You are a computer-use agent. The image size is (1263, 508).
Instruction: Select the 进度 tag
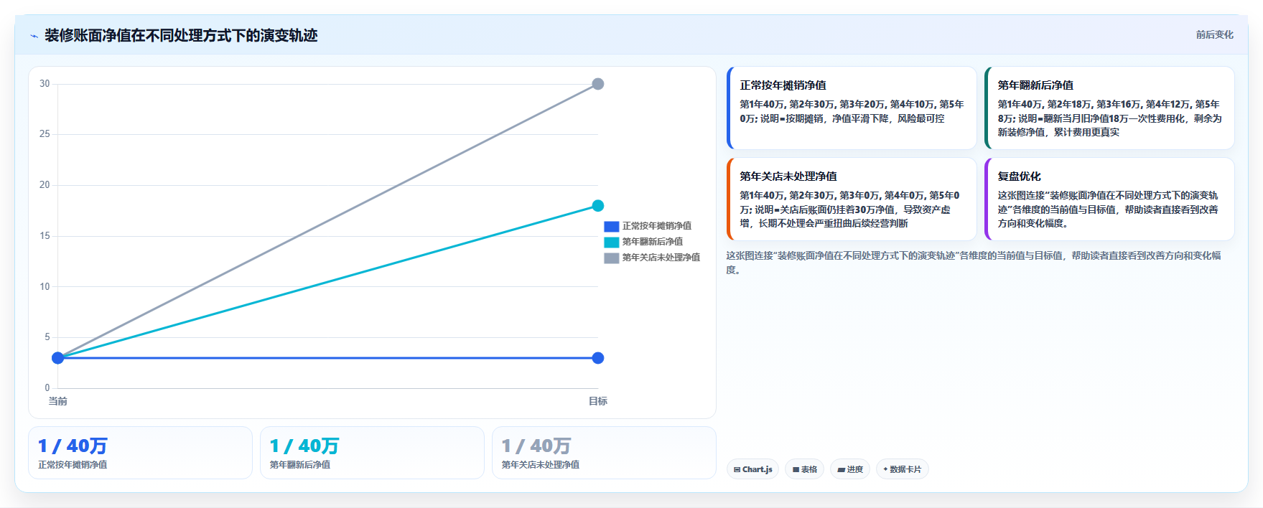coord(850,469)
